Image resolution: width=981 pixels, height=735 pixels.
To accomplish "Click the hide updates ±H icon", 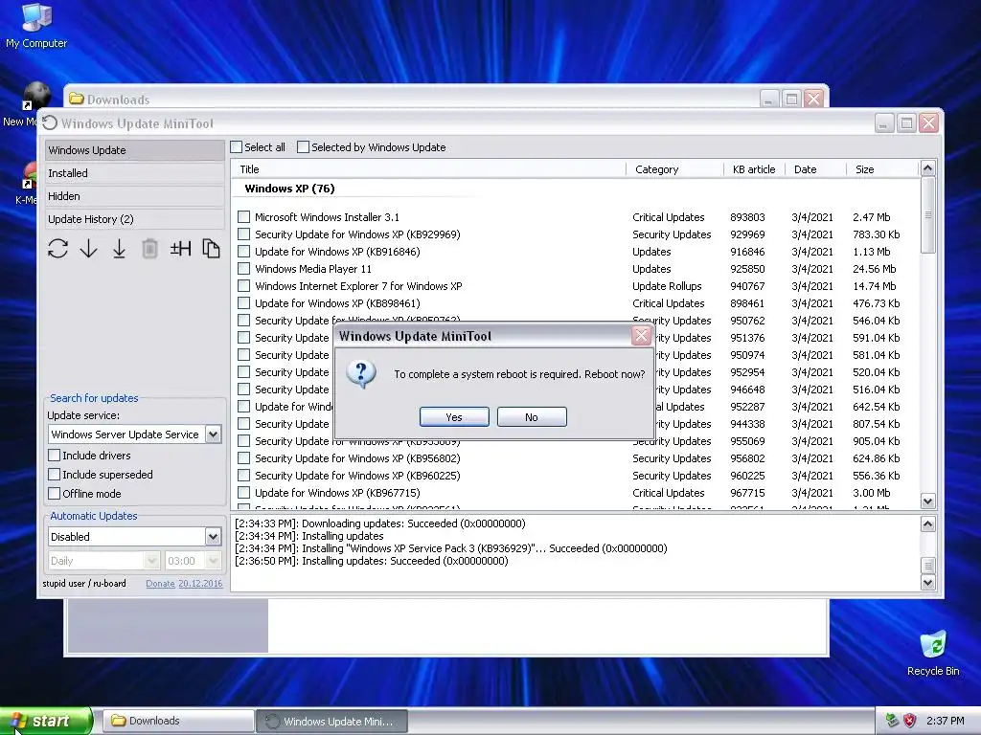I will coord(180,249).
